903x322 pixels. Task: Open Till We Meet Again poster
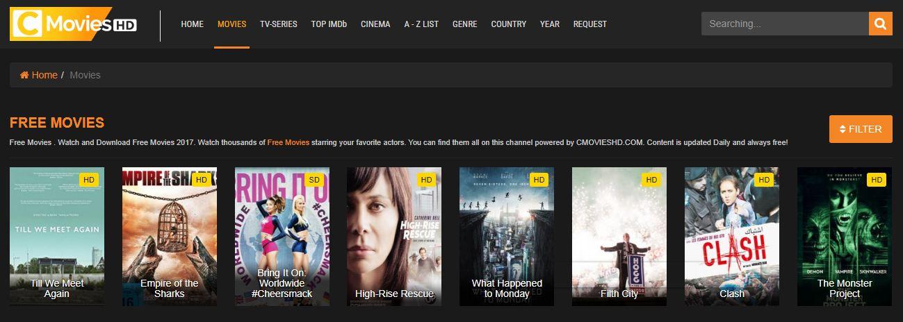57,237
